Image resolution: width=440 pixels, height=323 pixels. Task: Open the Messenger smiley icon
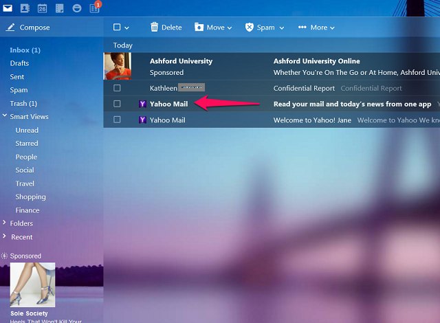click(x=76, y=8)
